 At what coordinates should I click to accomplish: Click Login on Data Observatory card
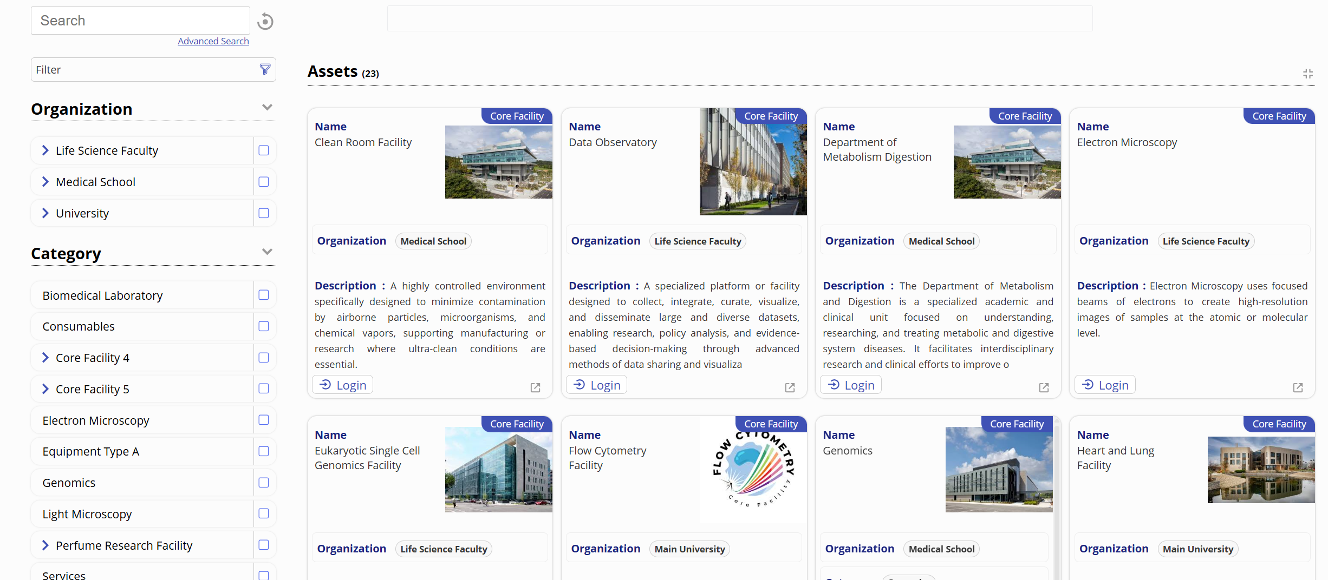point(597,385)
